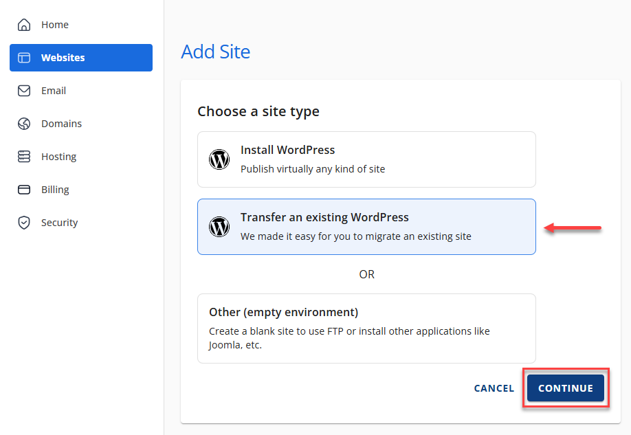Click the Domains globe icon
The image size is (631, 435).
click(x=24, y=124)
